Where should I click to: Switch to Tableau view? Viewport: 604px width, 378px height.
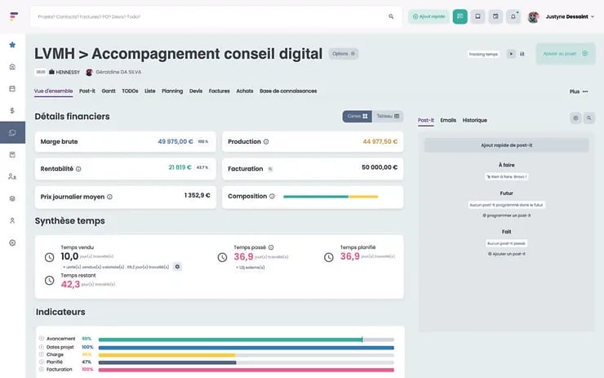(x=388, y=116)
